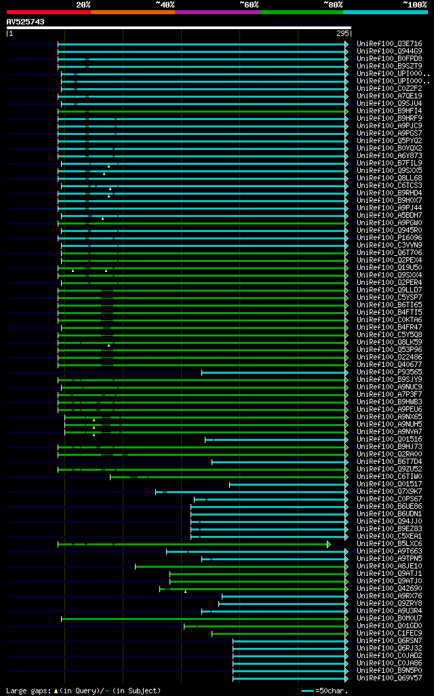Image resolution: width=434 pixels, height=696 pixels.
Task: Select label UniRef100_B5LXC6
Action: click(x=390, y=544)
